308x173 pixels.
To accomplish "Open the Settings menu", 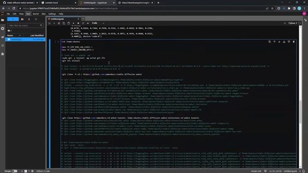I will point(52,14).
